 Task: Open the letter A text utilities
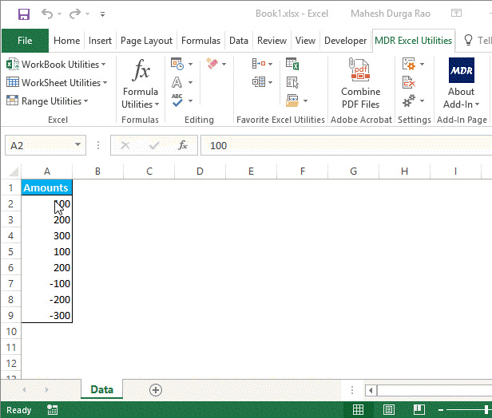[x=181, y=82]
